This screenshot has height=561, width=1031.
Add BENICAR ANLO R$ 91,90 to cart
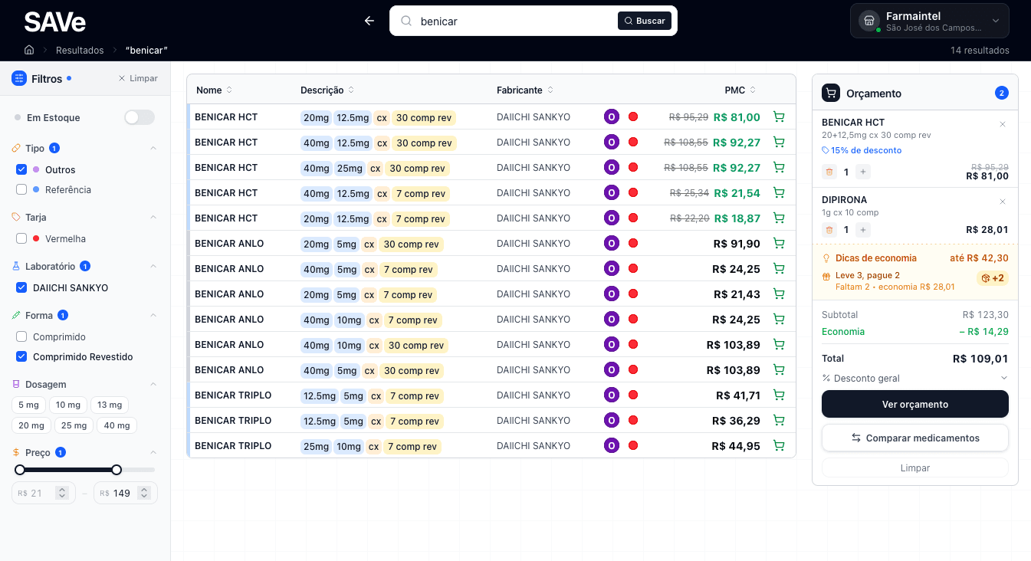click(x=779, y=244)
